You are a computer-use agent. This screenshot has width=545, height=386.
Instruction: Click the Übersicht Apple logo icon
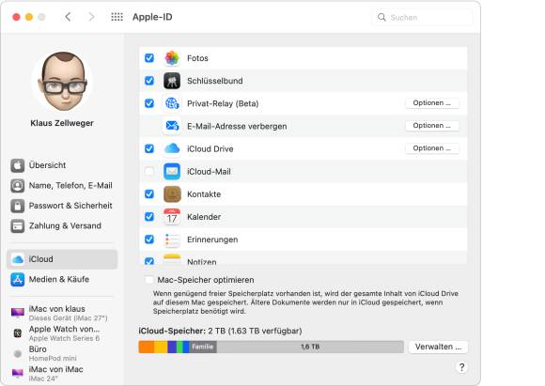tap(17, 165)
